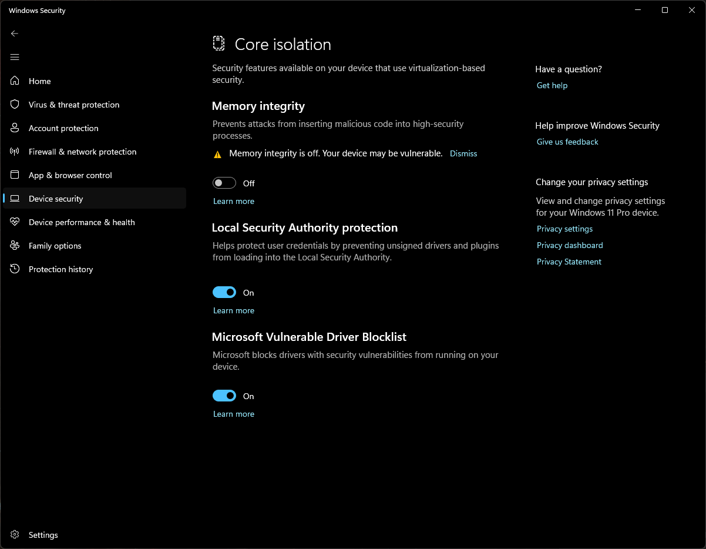The image size is (706, 549).
Task: Click 'Have a question?' heading
Action: pyautogui.click(x=569, y=69)
